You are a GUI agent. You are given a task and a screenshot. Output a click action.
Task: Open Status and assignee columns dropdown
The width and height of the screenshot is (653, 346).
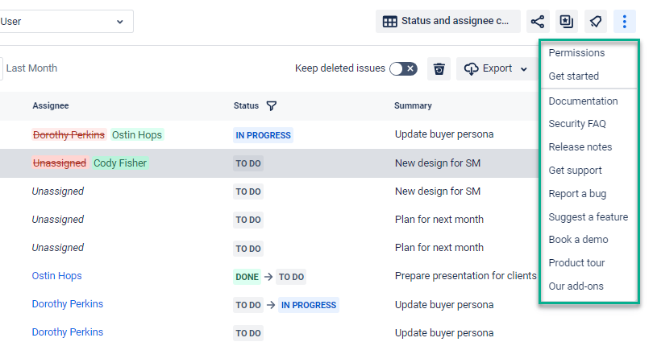coord(457,22)
